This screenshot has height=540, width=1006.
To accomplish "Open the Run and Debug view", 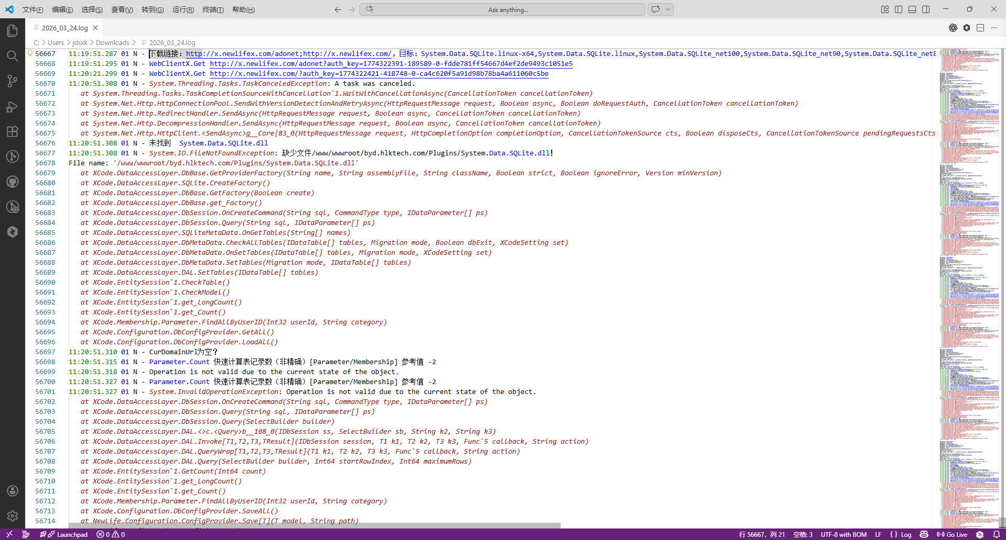I will (13, 107).
